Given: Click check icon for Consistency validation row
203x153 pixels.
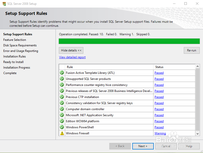Looking at the screenshot, I should (x=62, y=103).
